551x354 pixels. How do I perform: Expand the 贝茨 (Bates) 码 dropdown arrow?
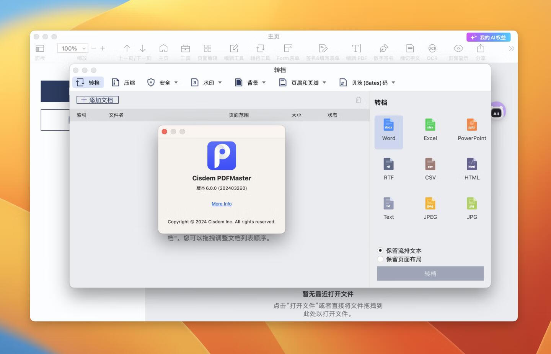click(x=393, y=83)
